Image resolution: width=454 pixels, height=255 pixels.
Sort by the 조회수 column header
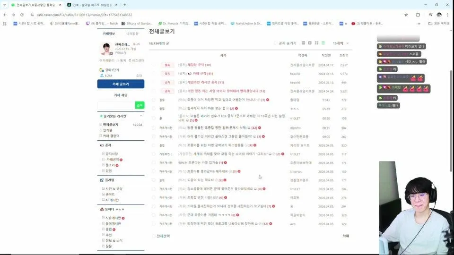[344, 55]
